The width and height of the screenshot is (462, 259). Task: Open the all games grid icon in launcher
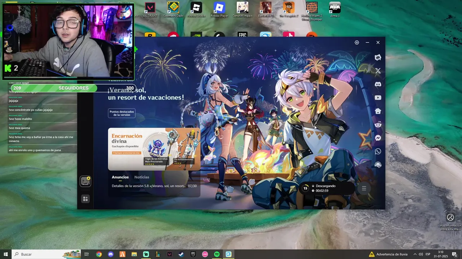tap(86, 199)
